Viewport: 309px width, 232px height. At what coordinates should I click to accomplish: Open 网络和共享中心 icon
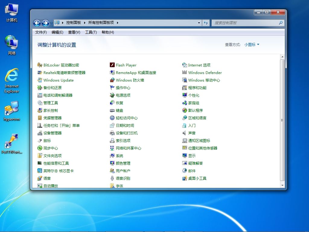pos(112,148)
